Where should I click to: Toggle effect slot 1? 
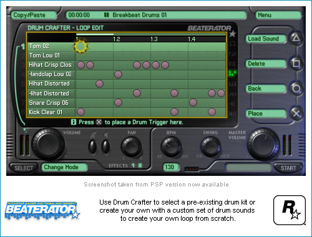(133, 165)
